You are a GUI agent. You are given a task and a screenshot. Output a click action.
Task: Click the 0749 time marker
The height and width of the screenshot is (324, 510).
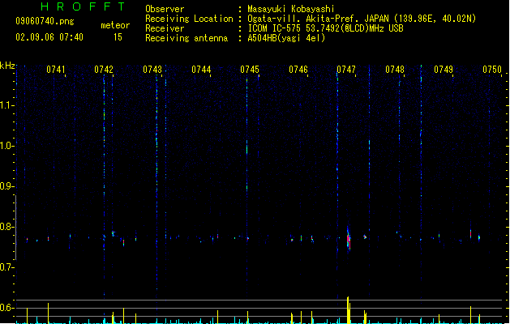[444, 70]
